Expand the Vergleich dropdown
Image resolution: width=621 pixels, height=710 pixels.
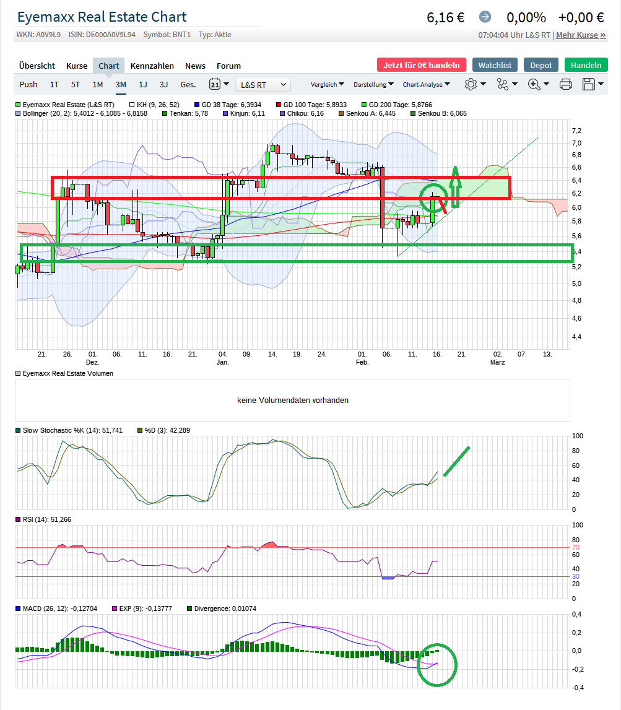tap(328, 84)
